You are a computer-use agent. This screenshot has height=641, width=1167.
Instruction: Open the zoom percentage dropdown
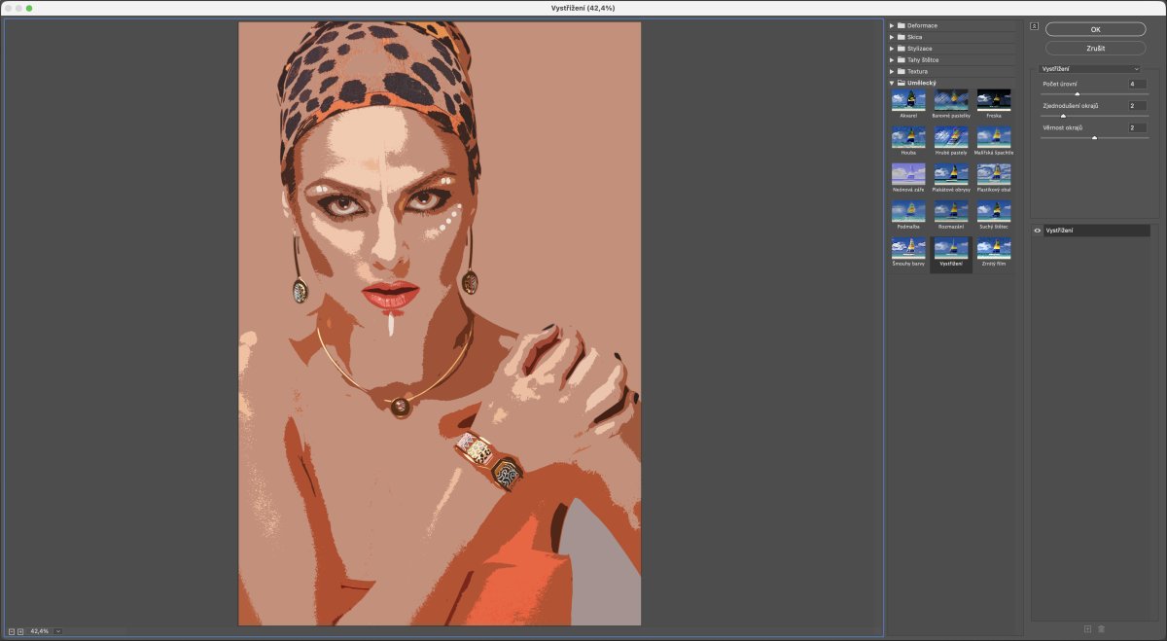(x=58, y=631)
